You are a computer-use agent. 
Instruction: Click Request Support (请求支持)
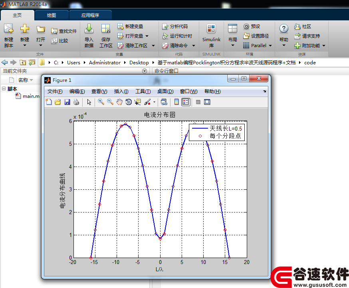pyautogui.click(x=307, y=36)
